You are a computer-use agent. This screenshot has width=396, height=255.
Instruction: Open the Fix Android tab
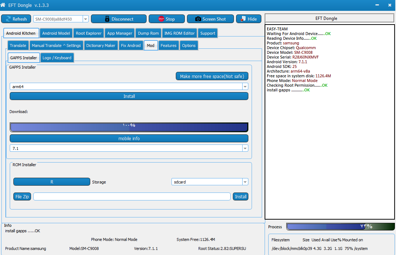coord(131,46)
